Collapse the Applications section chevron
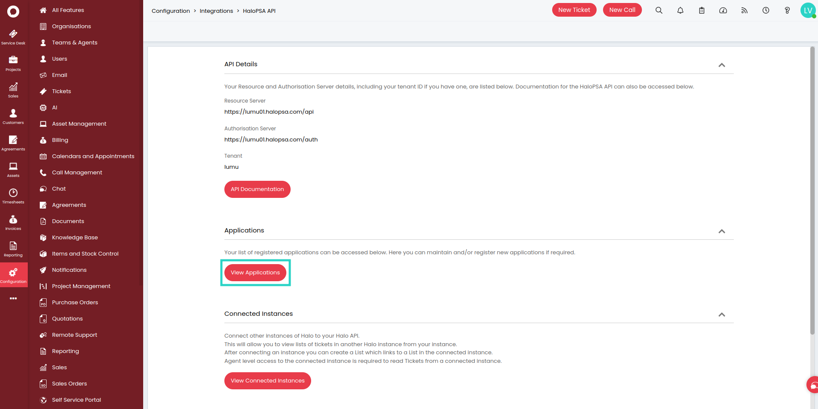Screen dimensions: 818x409 point(721,231)
